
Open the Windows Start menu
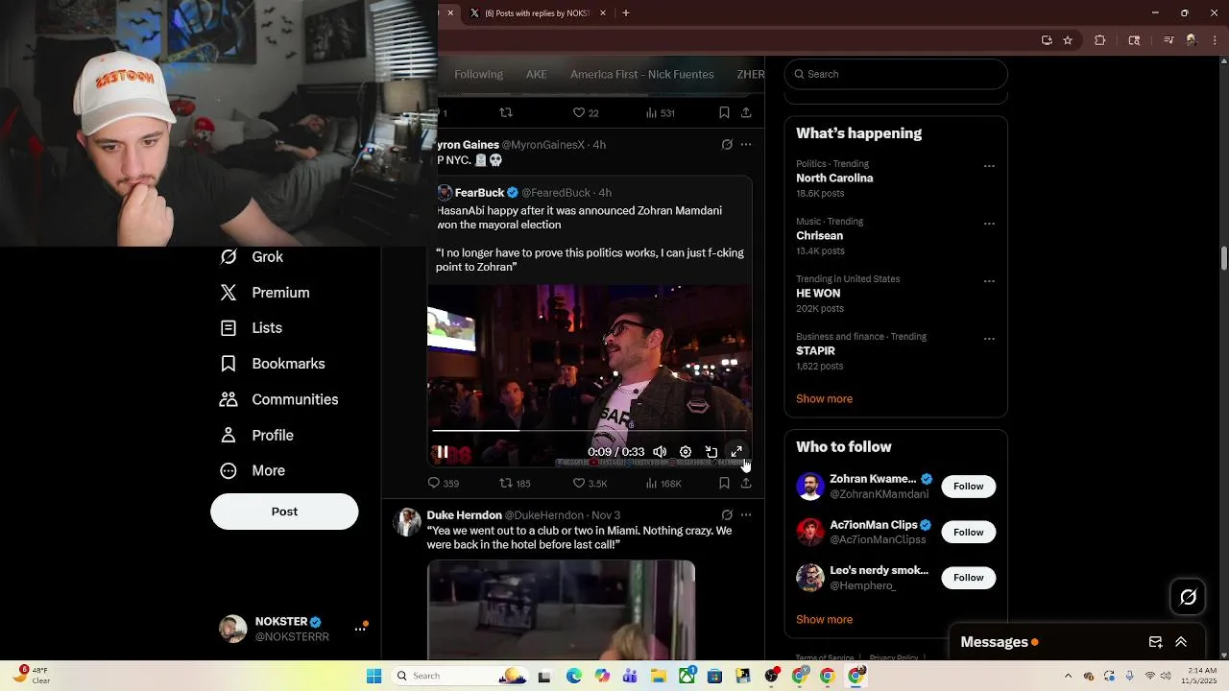coord(374,676)
